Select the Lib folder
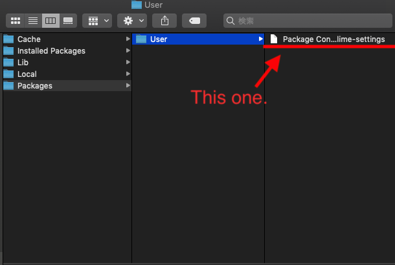 click(67, 62)
